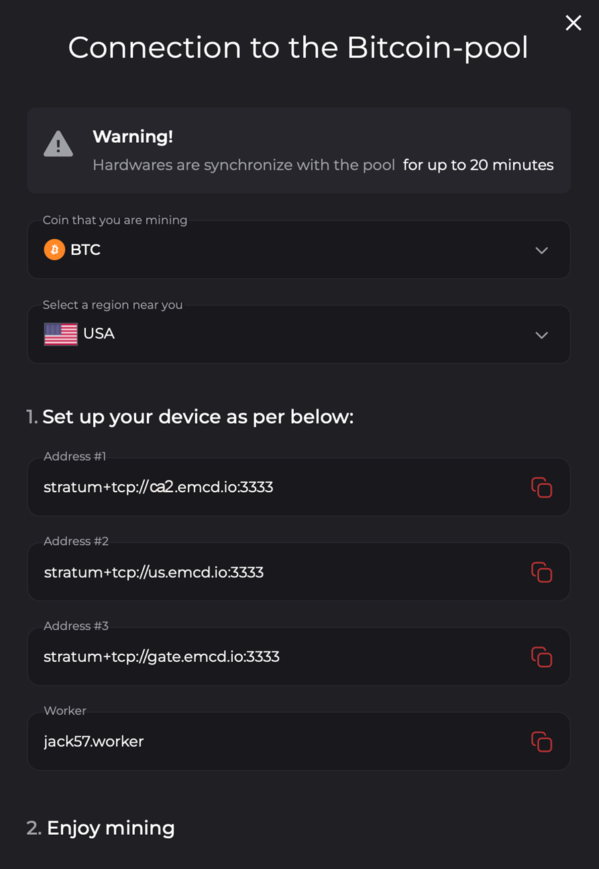
Task: Click the 'Enjoy mining' step text
Action: (x=111, y=828)
